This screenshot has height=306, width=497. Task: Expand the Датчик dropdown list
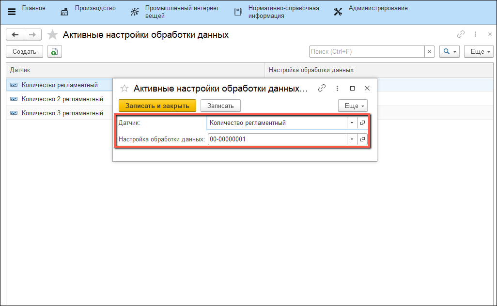pos(352,123)
